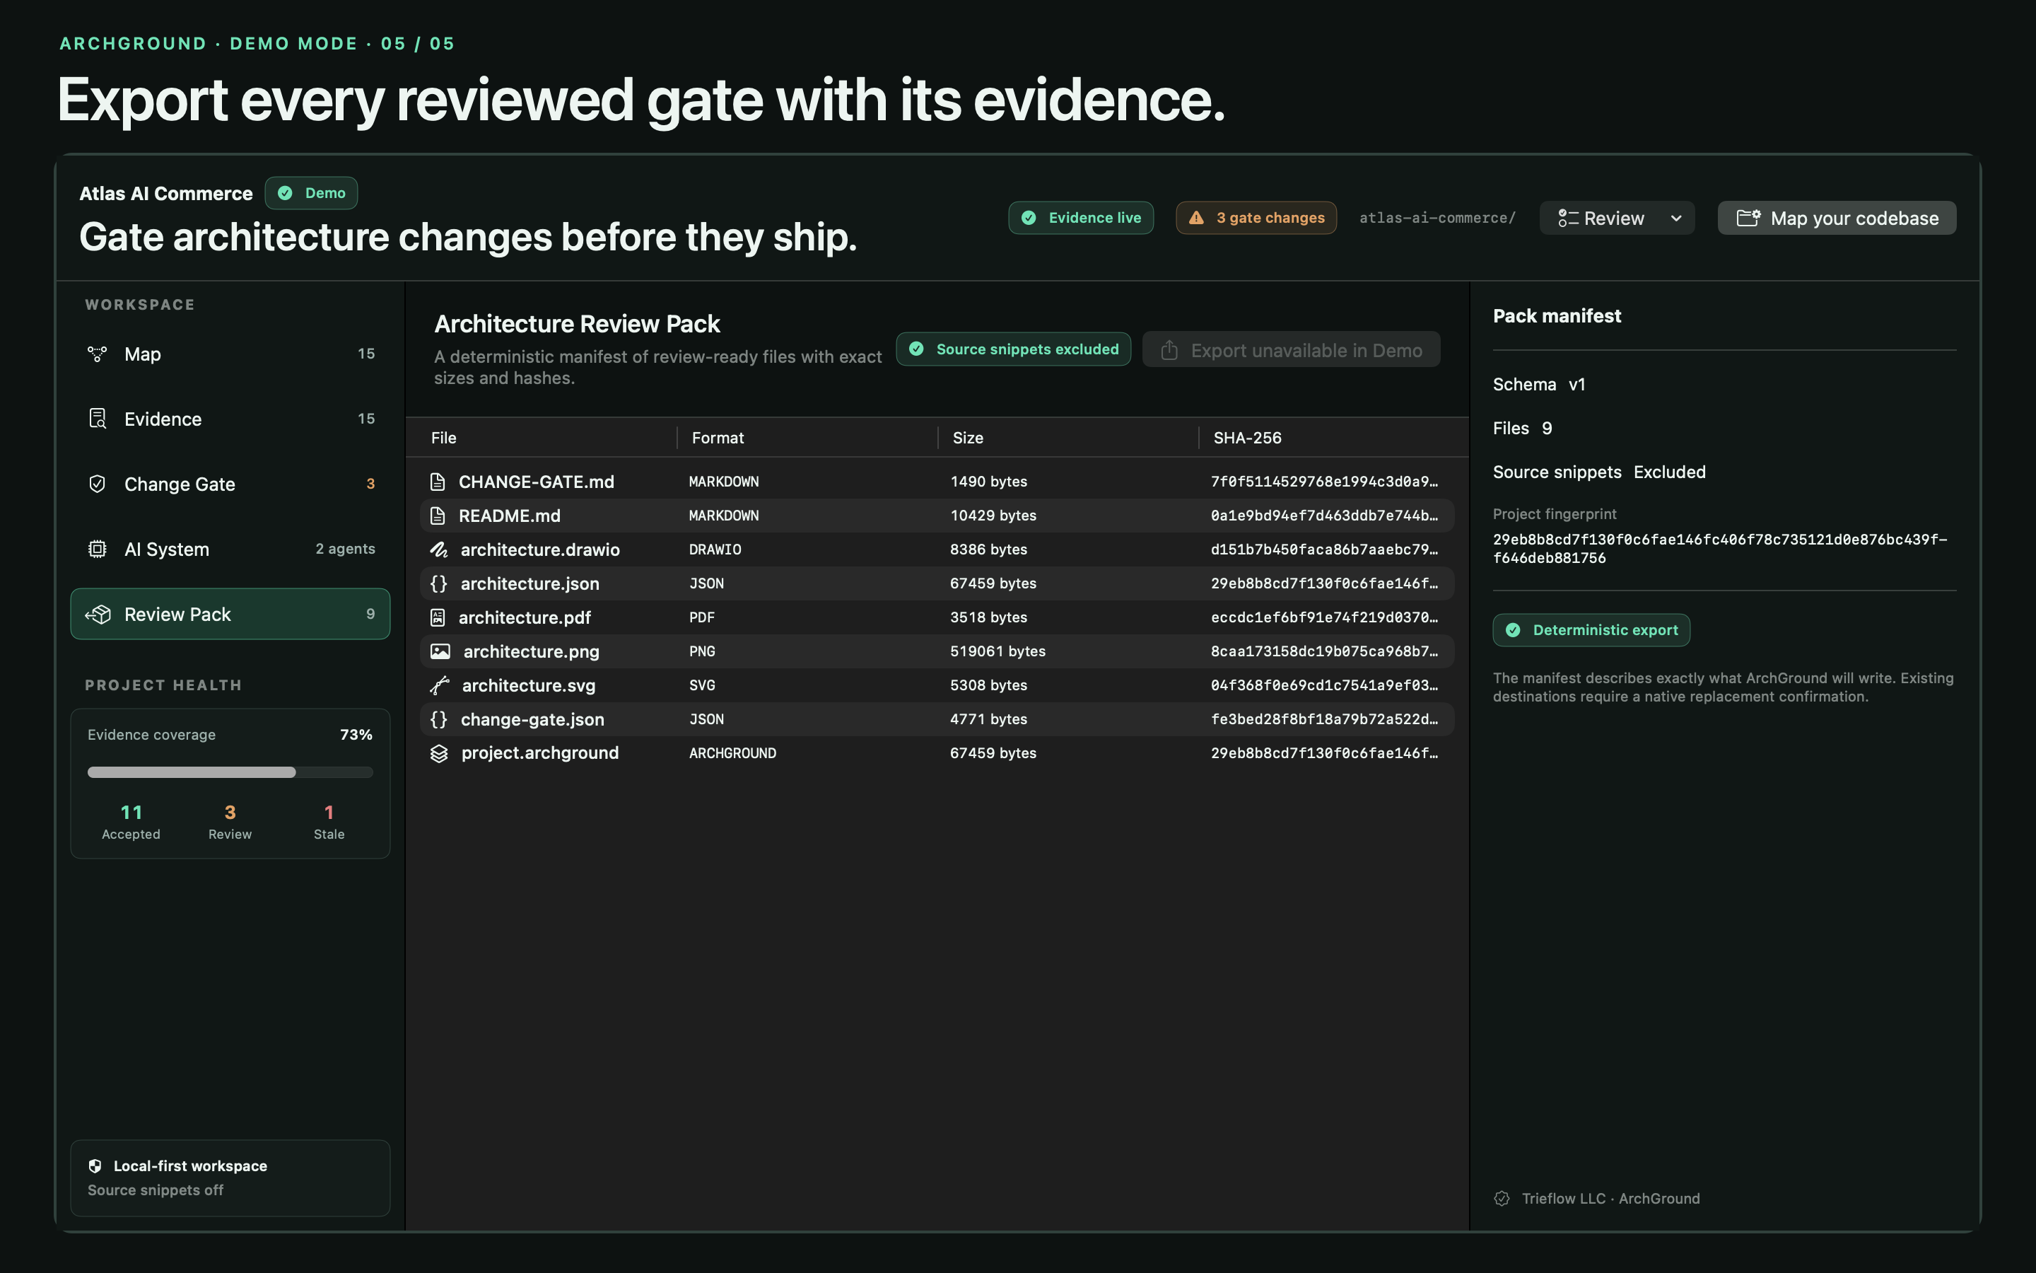Click the Demo badge checkmark icon
Image resolution: width=2036 pixels, height=1273 pixels.
pyautogui.click(x=285, y=193)
